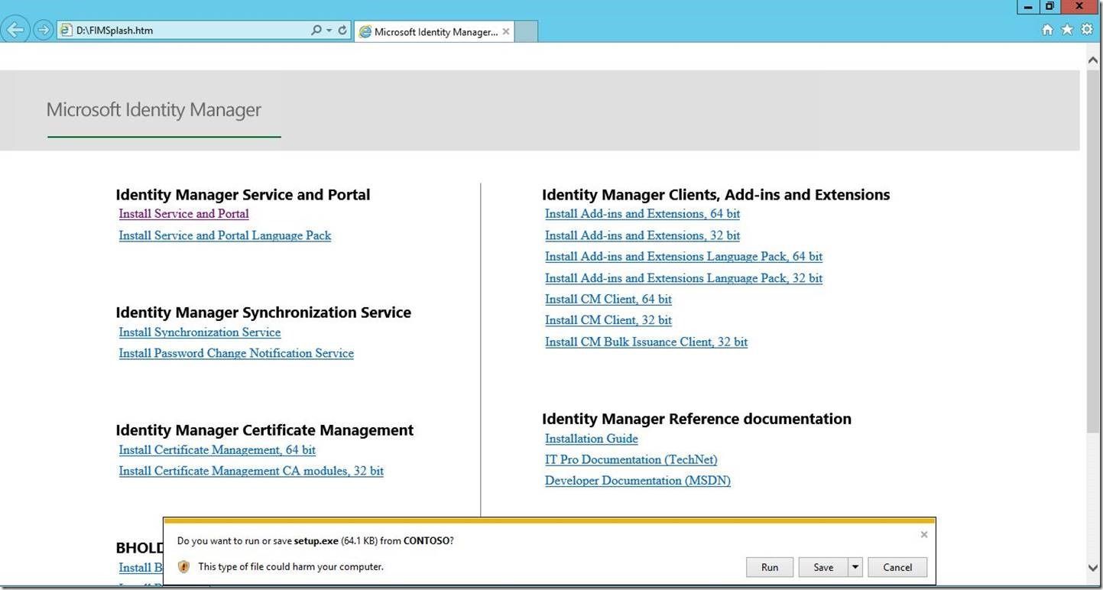Click Install CM Client, 32 bit
The height and width of the screenshot is (590, 1103).
608,320
